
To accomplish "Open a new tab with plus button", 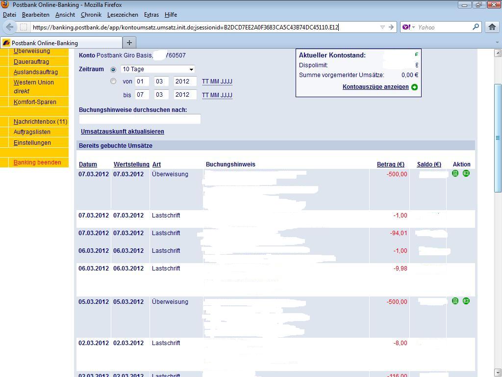I will tap(129, 43).
